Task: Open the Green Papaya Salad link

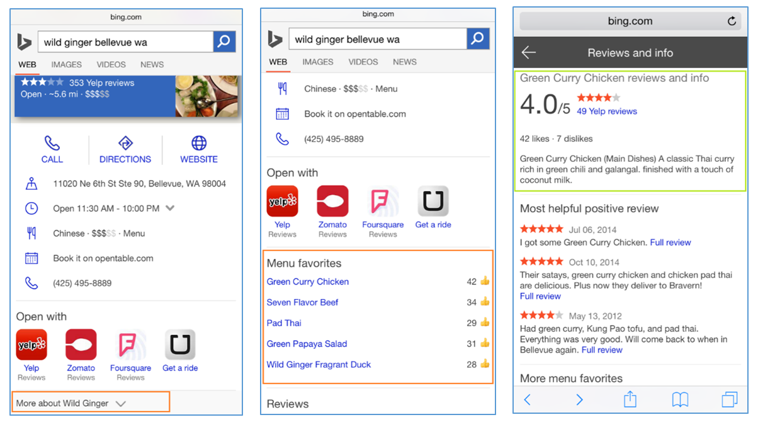Action: pos(307,344)
